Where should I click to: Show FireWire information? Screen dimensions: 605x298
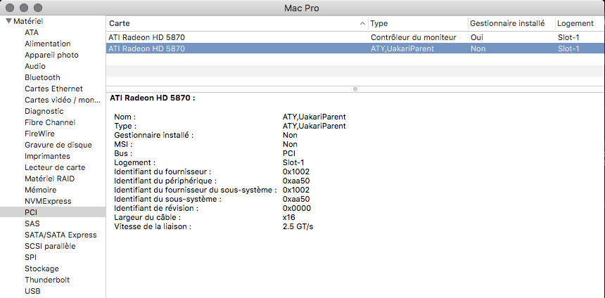tap(39, 134)
